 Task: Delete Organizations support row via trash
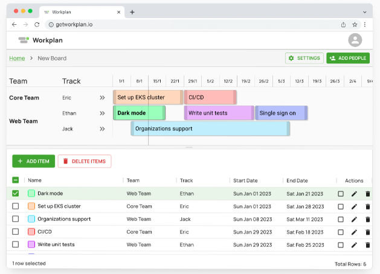[x=368, y=219]
